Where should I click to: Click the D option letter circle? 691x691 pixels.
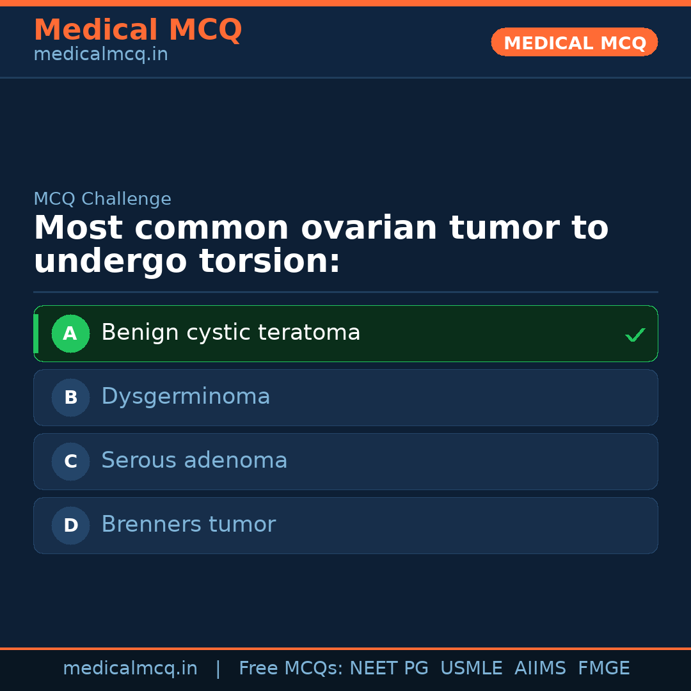coord(70,525)
